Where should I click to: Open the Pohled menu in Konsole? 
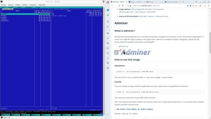pyautogui.click(x=17, y=5)
